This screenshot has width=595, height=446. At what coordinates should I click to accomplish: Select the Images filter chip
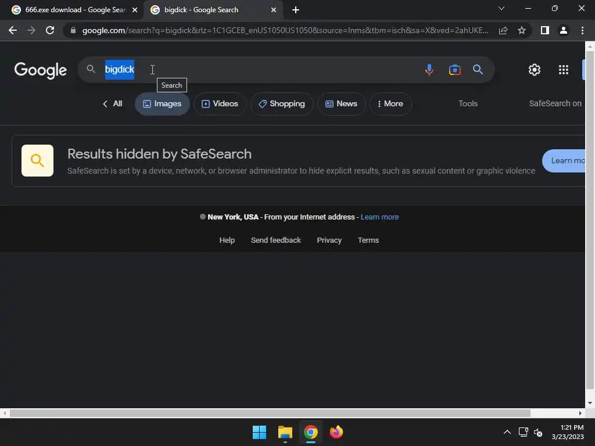tap(163, 104)
